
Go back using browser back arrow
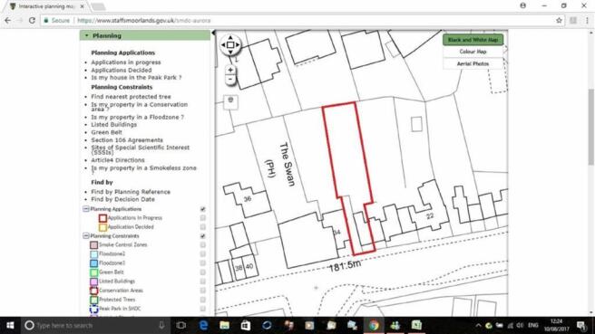click(8, 21)
